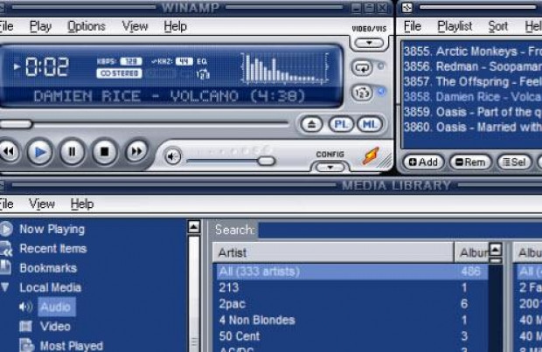Click the 0:02 elapsed time display
This screenshot has width=542, height=352.
[46, 66]
